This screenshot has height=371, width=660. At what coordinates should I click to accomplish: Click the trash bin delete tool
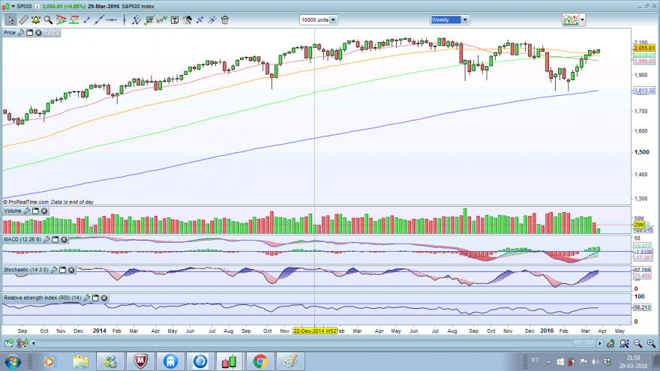225,19
